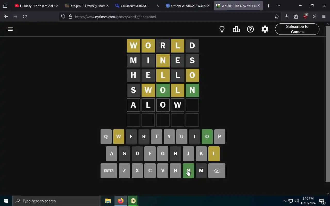This screenshot has height=206, width=330.
Task: Open File Explorer from the taskbar
Action: (x=108, y=201)
